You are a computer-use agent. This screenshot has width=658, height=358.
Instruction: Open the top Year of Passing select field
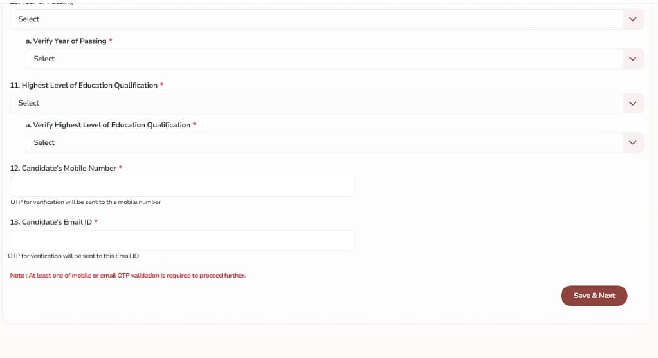pyautogui.click(x=315, y=19)
